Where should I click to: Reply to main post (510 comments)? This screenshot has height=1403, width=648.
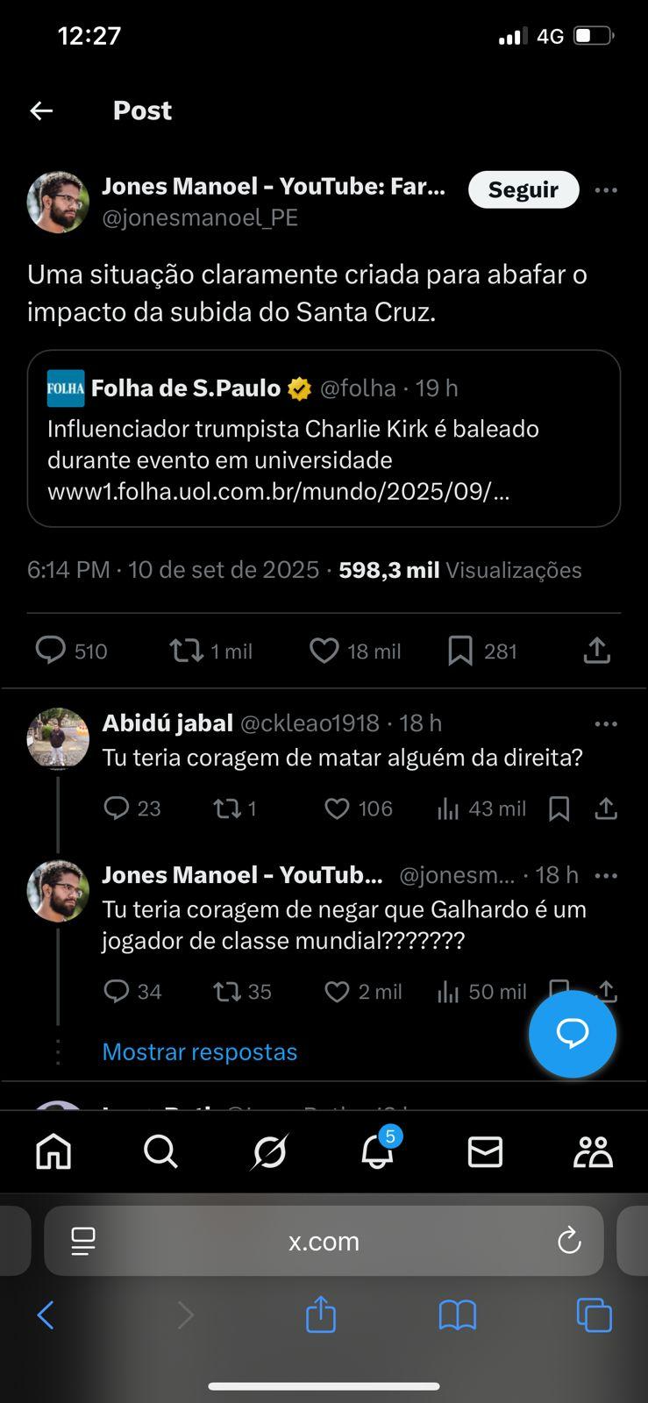[50, 651]
